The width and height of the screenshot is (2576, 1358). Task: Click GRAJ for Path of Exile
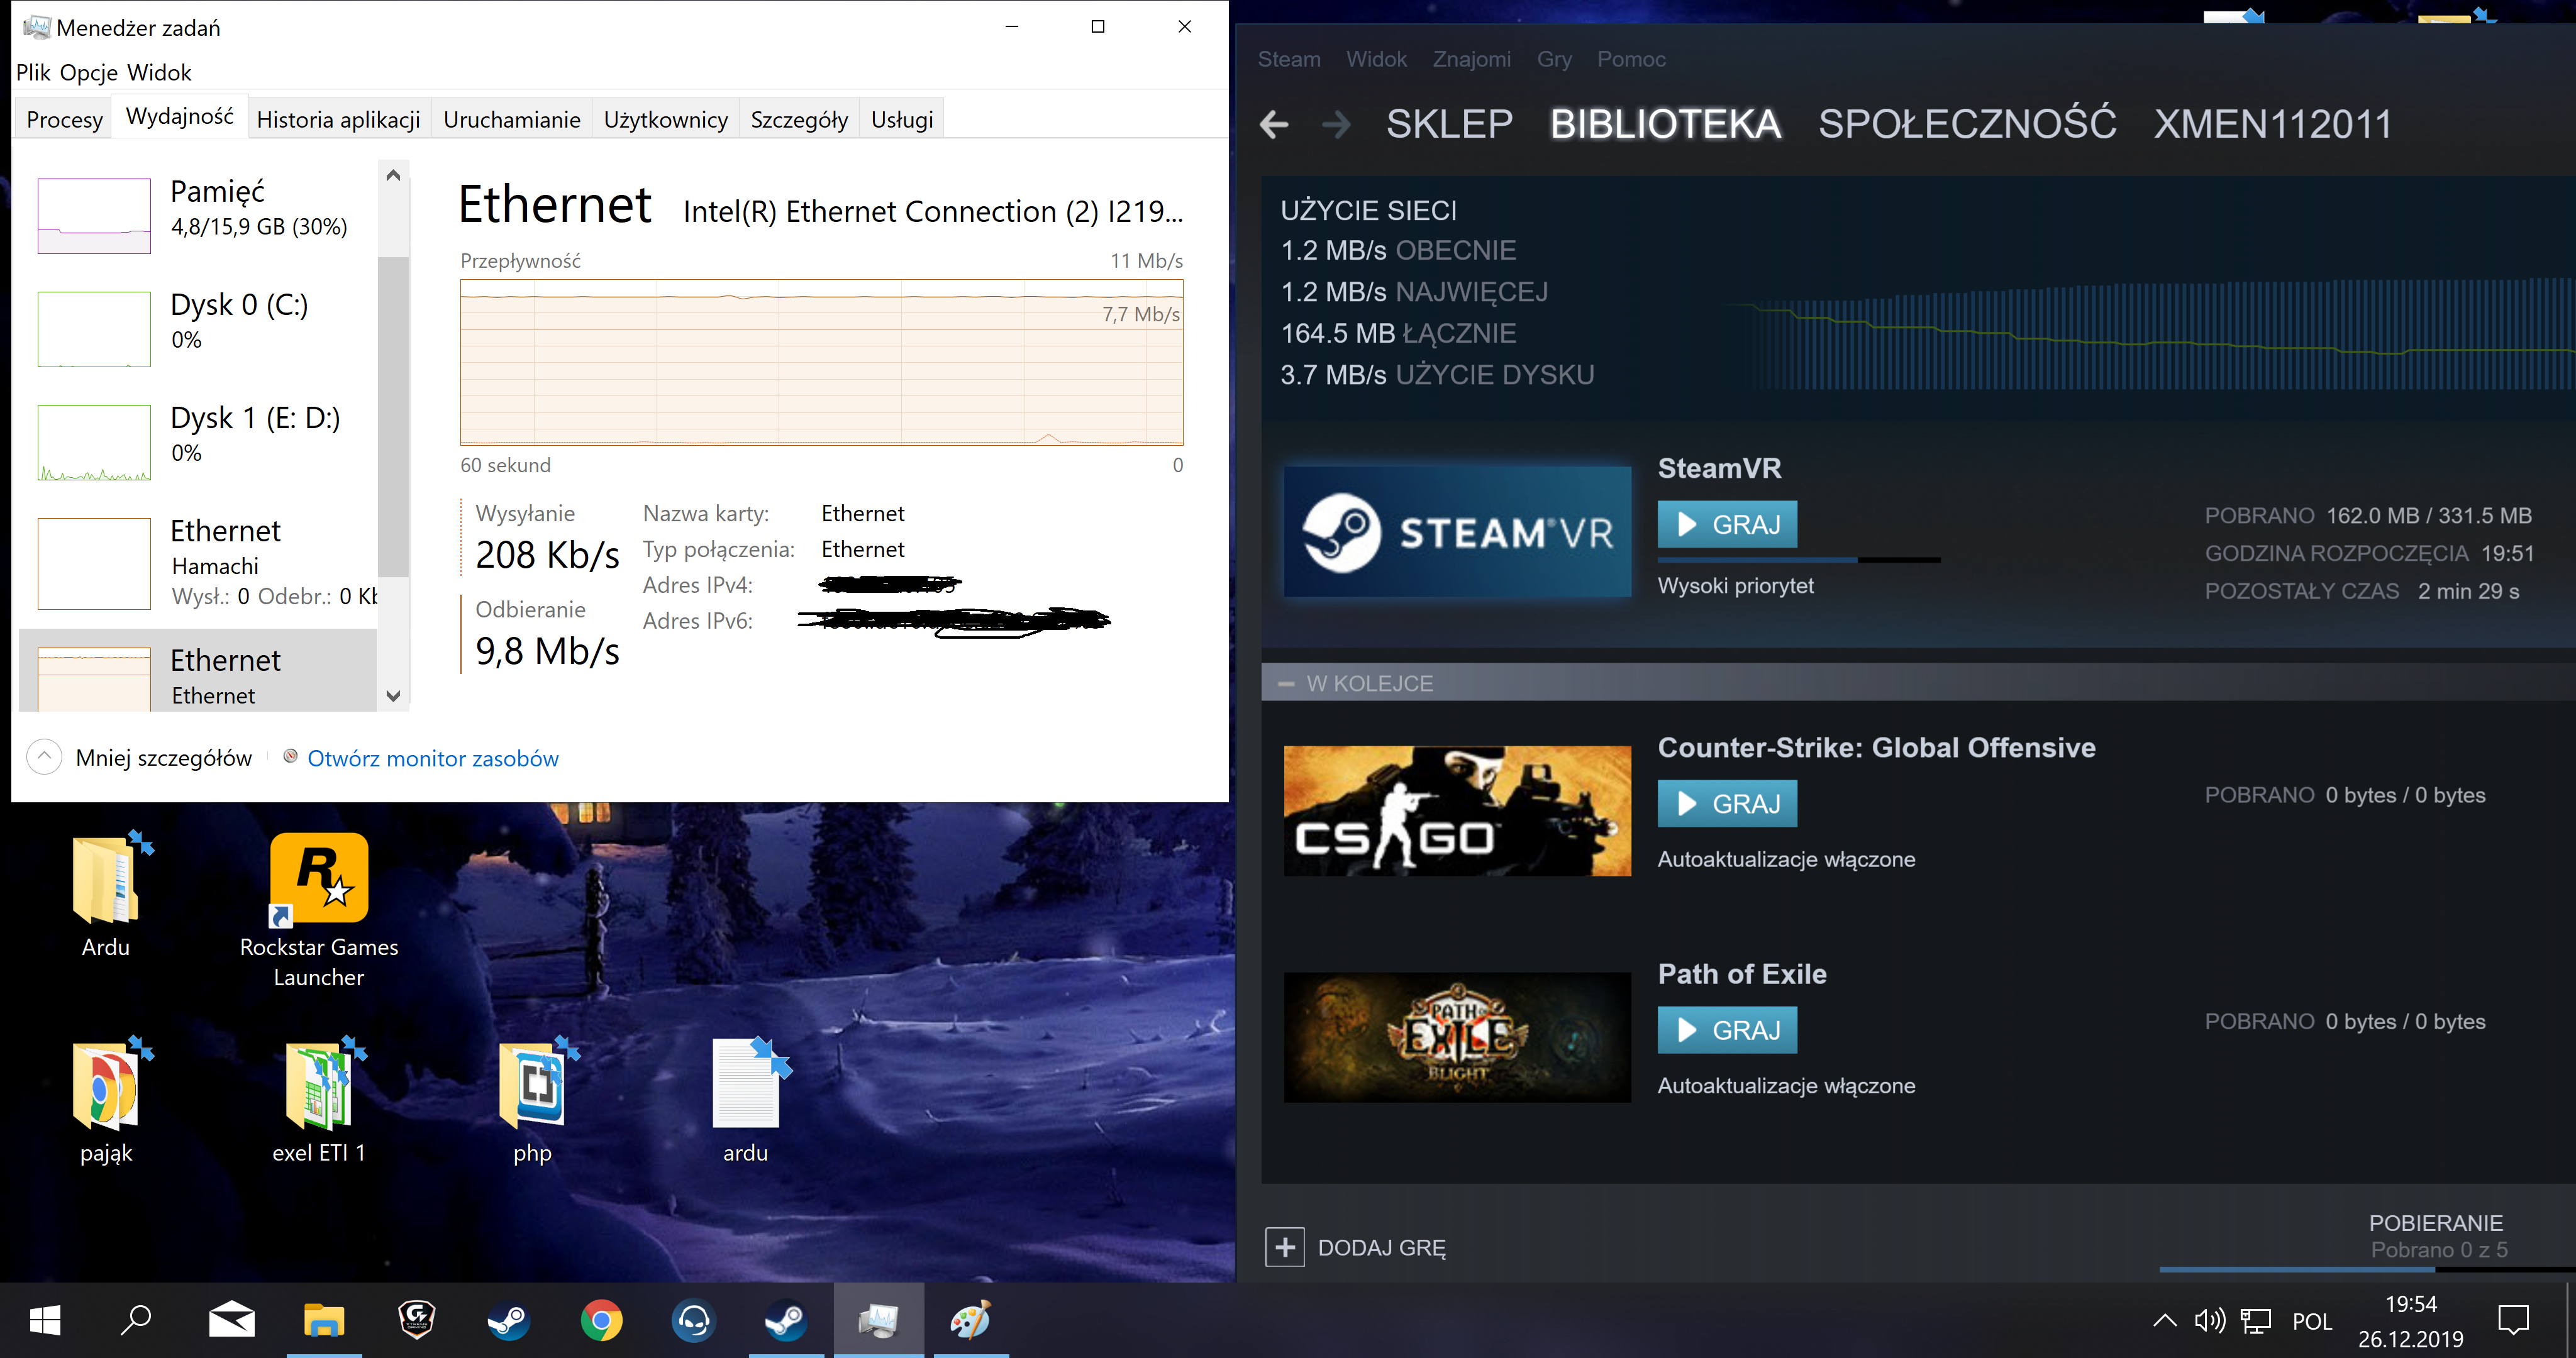click(1727, 1030)
